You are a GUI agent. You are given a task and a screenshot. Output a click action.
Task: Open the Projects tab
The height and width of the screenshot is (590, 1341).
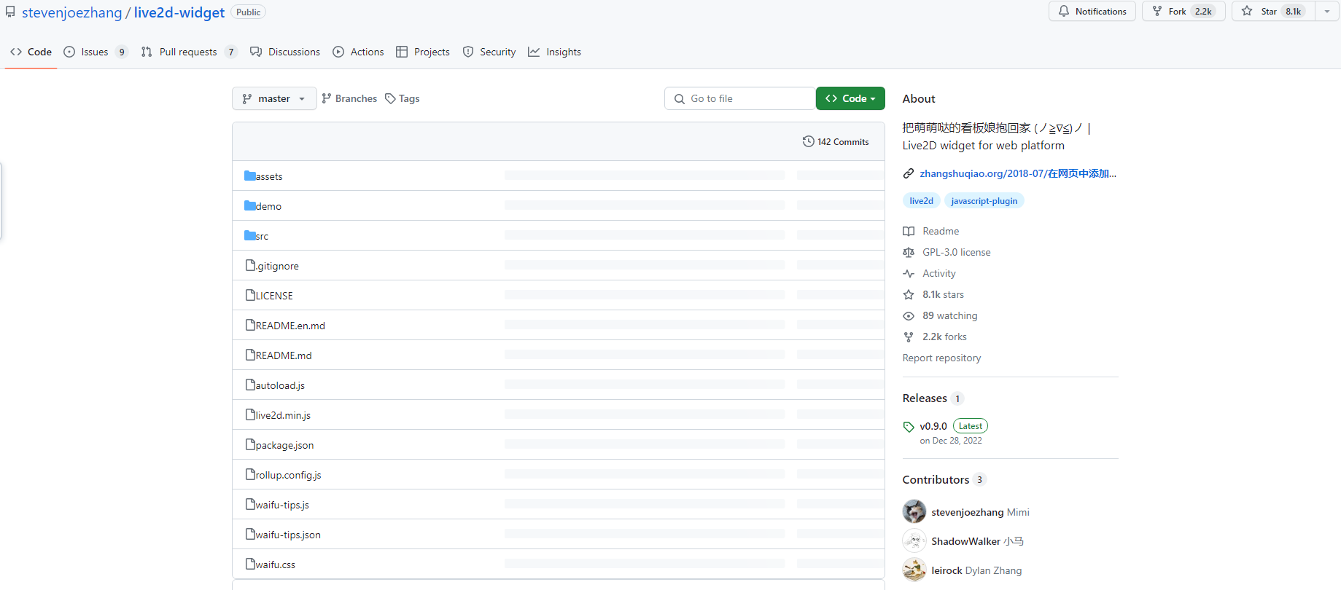(423, 52)
